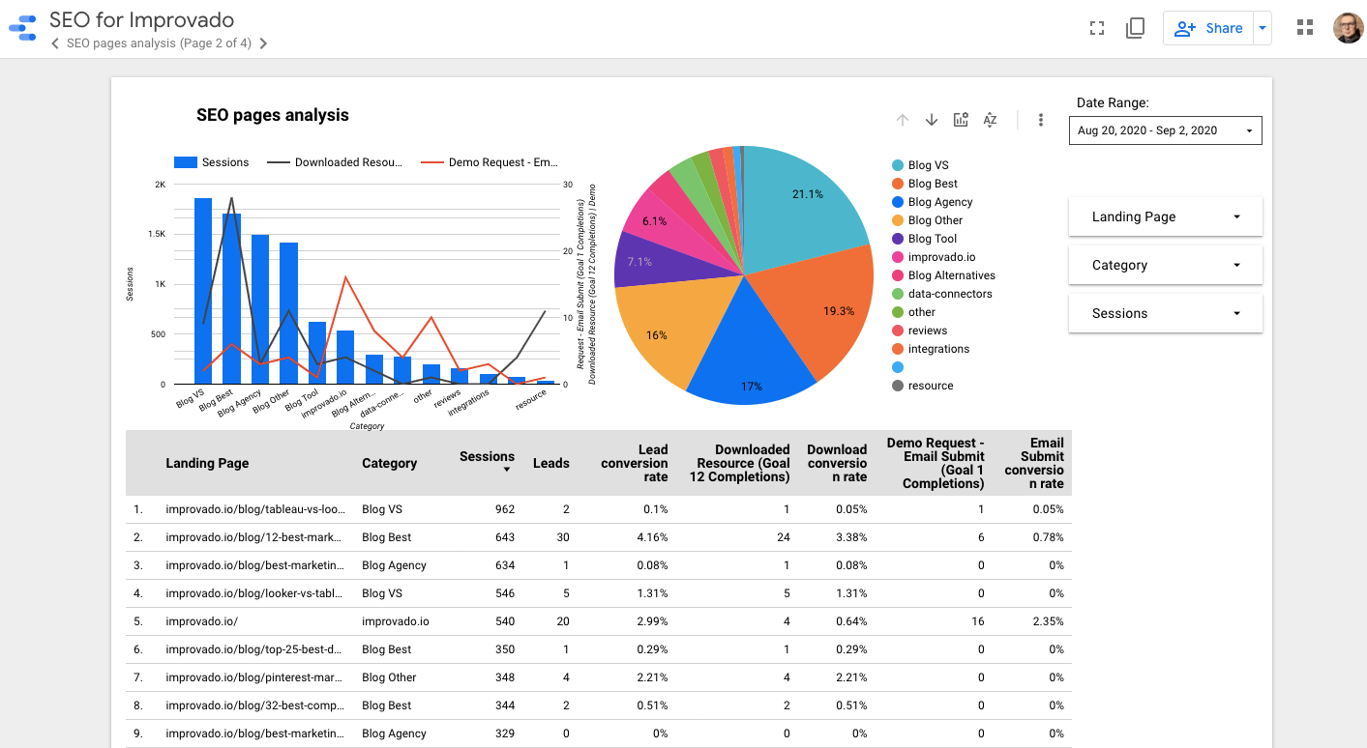Click the Blog VS bar in chart
Viewport: 1367px width, 748px height.
[x=203, y=291]
